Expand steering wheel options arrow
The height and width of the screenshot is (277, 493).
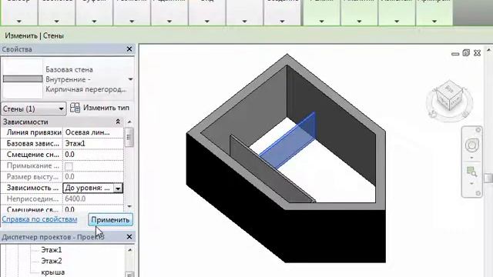[471, 158]
